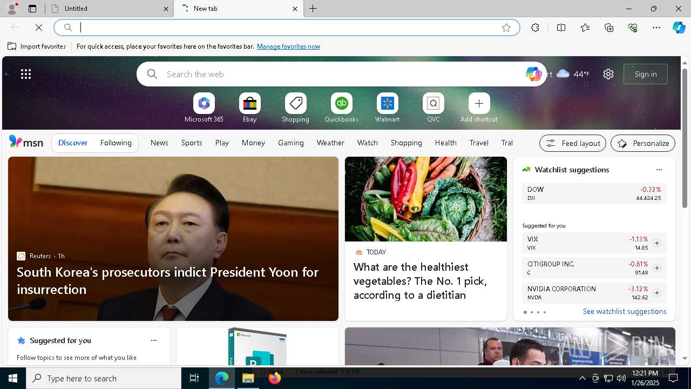Close the Untitled tab
691x389 pixels.
166,9
